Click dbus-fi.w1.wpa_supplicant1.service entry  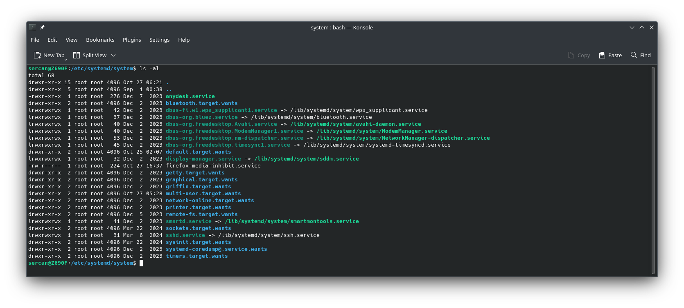point(221,110)
